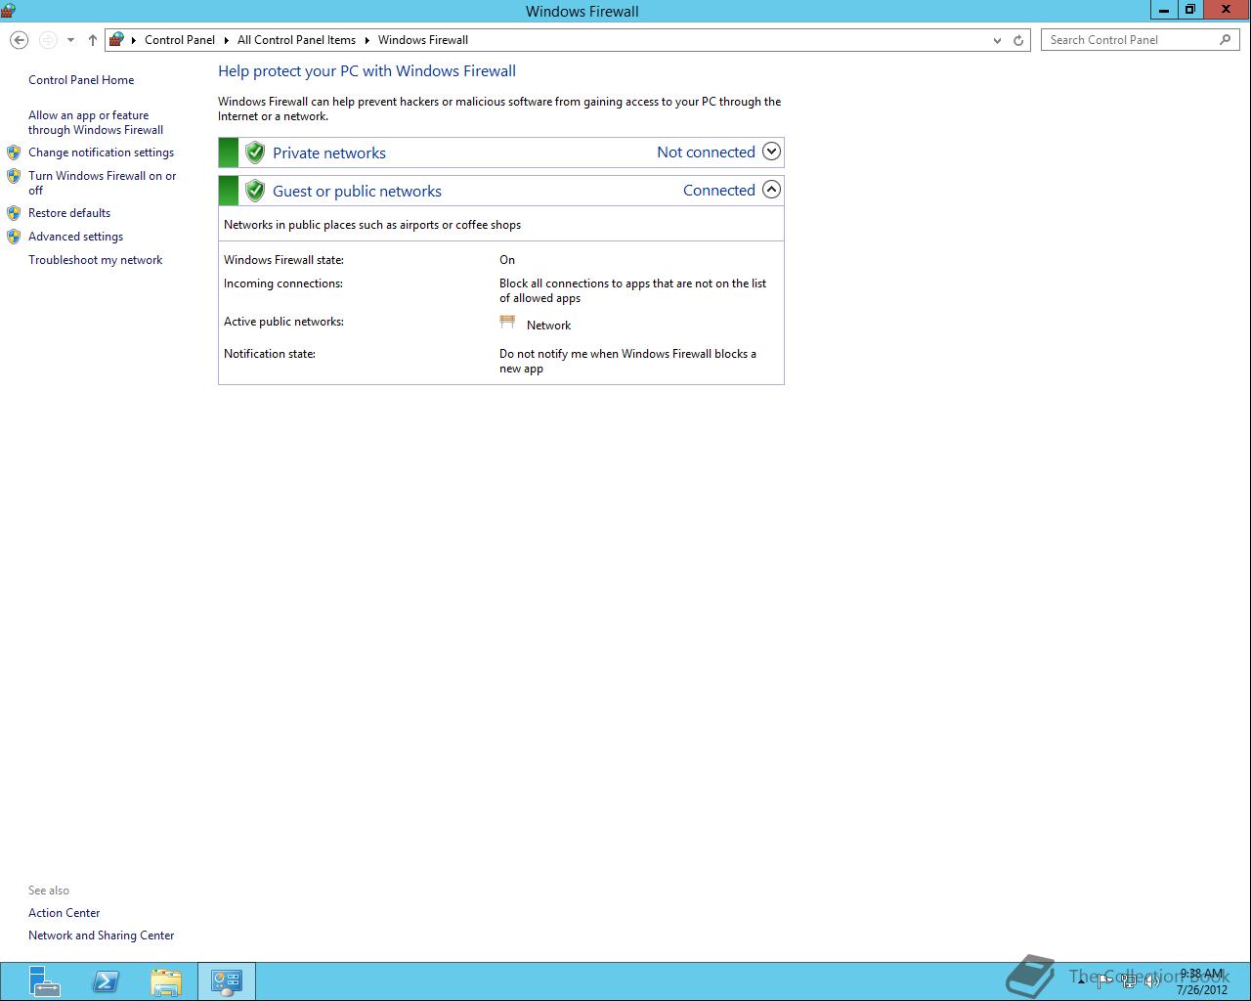Click the search magnifier icon
The width and height of the screenshot is (1251, 1001).
pos(1226,40)
